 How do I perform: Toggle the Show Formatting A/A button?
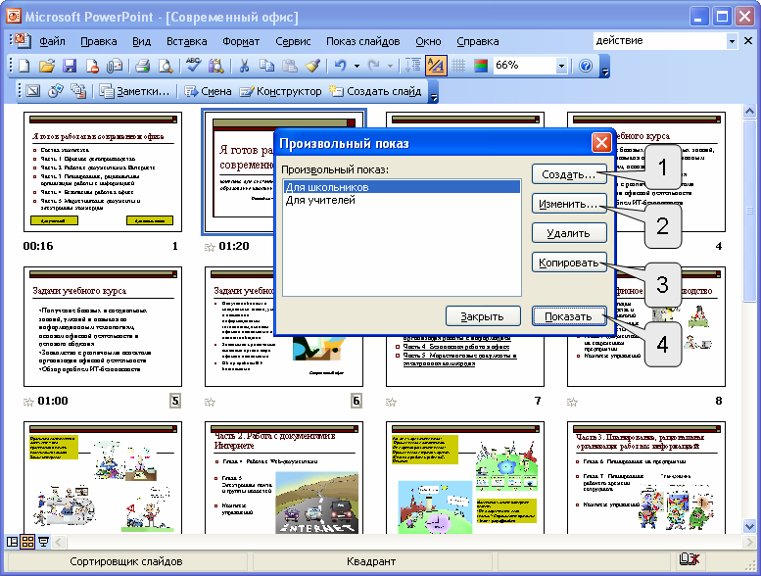[x=436, y=66]
